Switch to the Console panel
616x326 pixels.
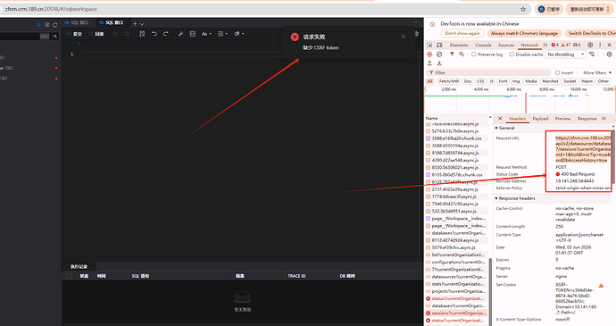[x=483, y=46]
